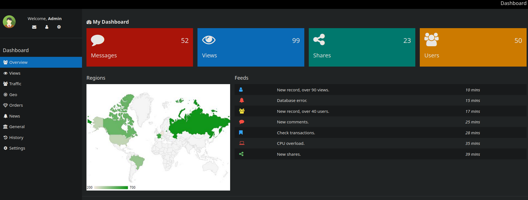Click the red bell Database error icon
The image size is (528, 200).
pos(242,101)
